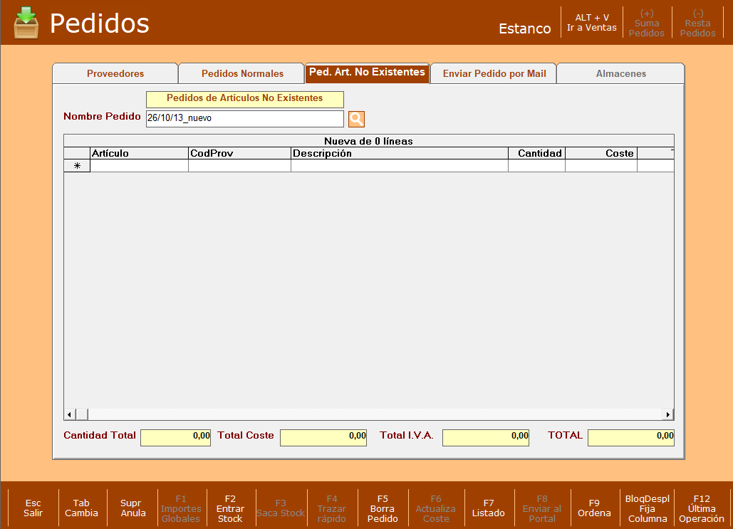The image size is (733, 529).
Task: Click the Cantidad column header
Action: click(x=536, y=153)
